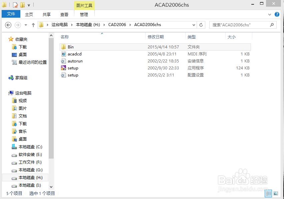284x199 pixels.
Task: Go forward with the Forward arrow
Action: pos(18,25)
